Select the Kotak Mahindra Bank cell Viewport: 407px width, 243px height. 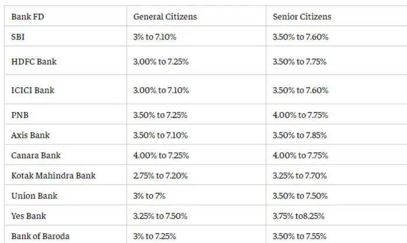[53, 176]
